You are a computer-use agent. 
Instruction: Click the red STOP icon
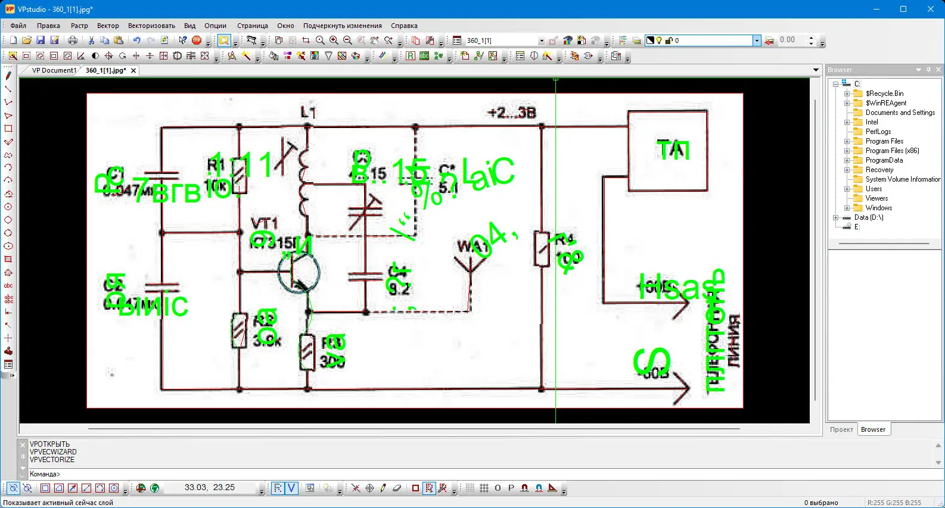click(x=197, y=40)
